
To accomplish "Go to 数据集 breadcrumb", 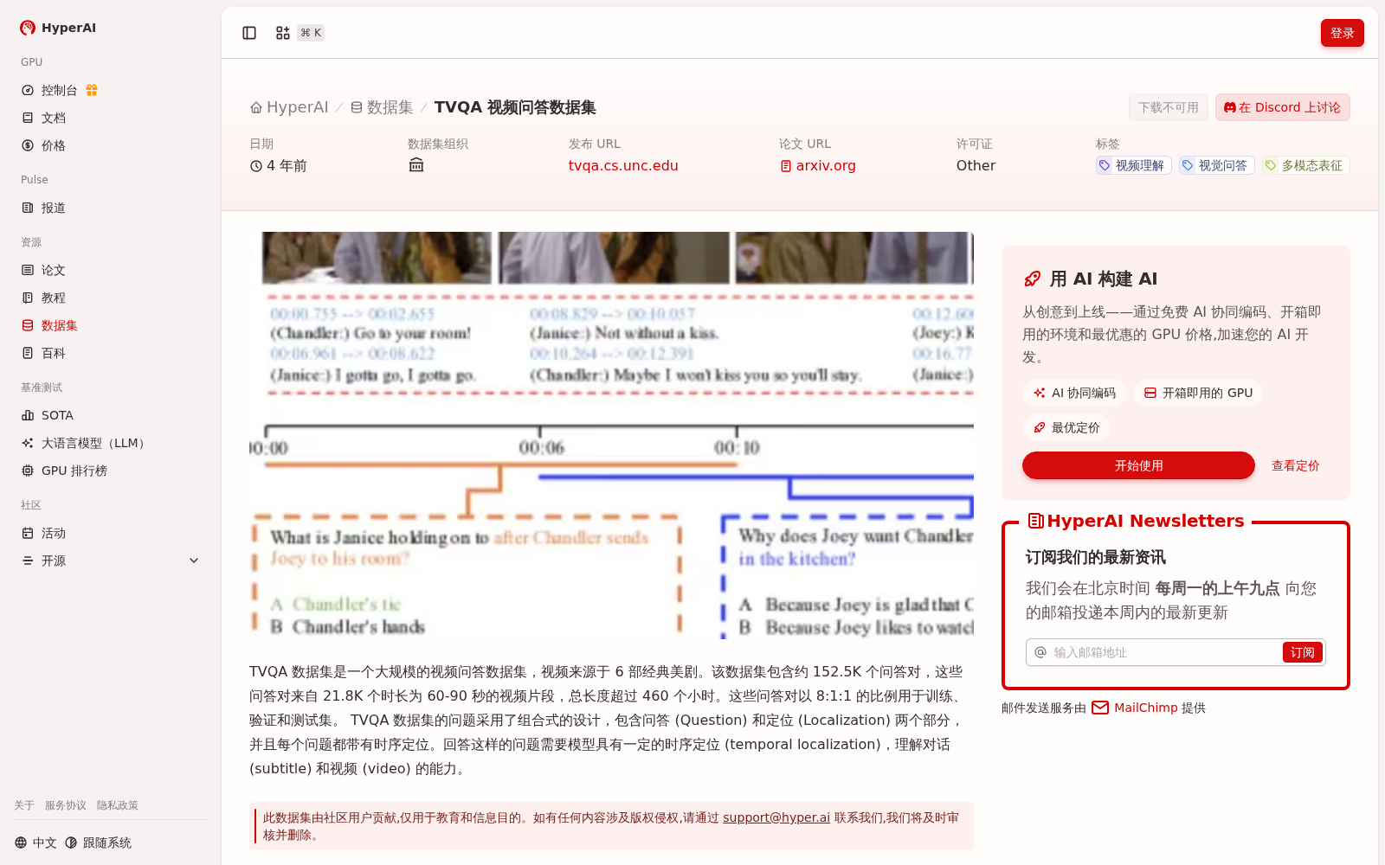I will pos(382,107).
